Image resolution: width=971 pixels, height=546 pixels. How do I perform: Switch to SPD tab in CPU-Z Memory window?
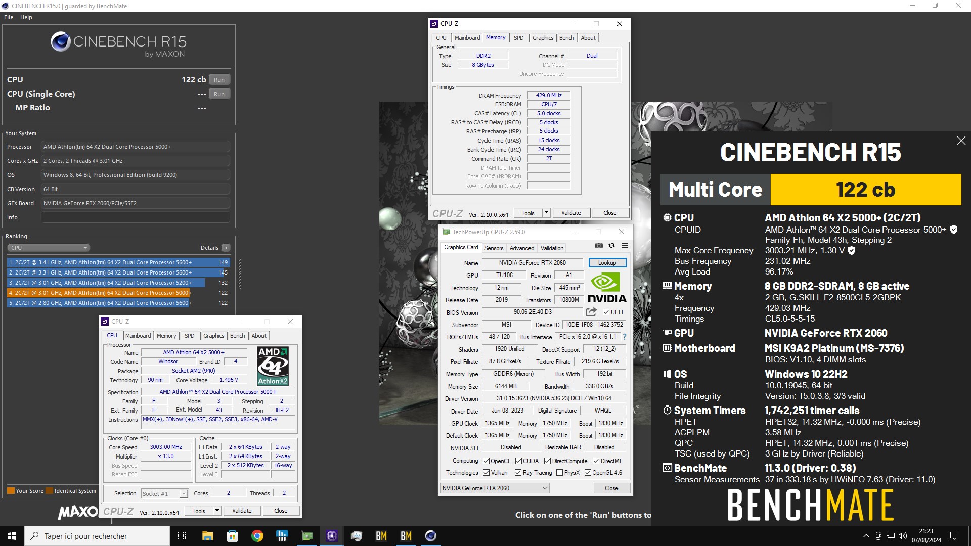[x=519, y=38]
